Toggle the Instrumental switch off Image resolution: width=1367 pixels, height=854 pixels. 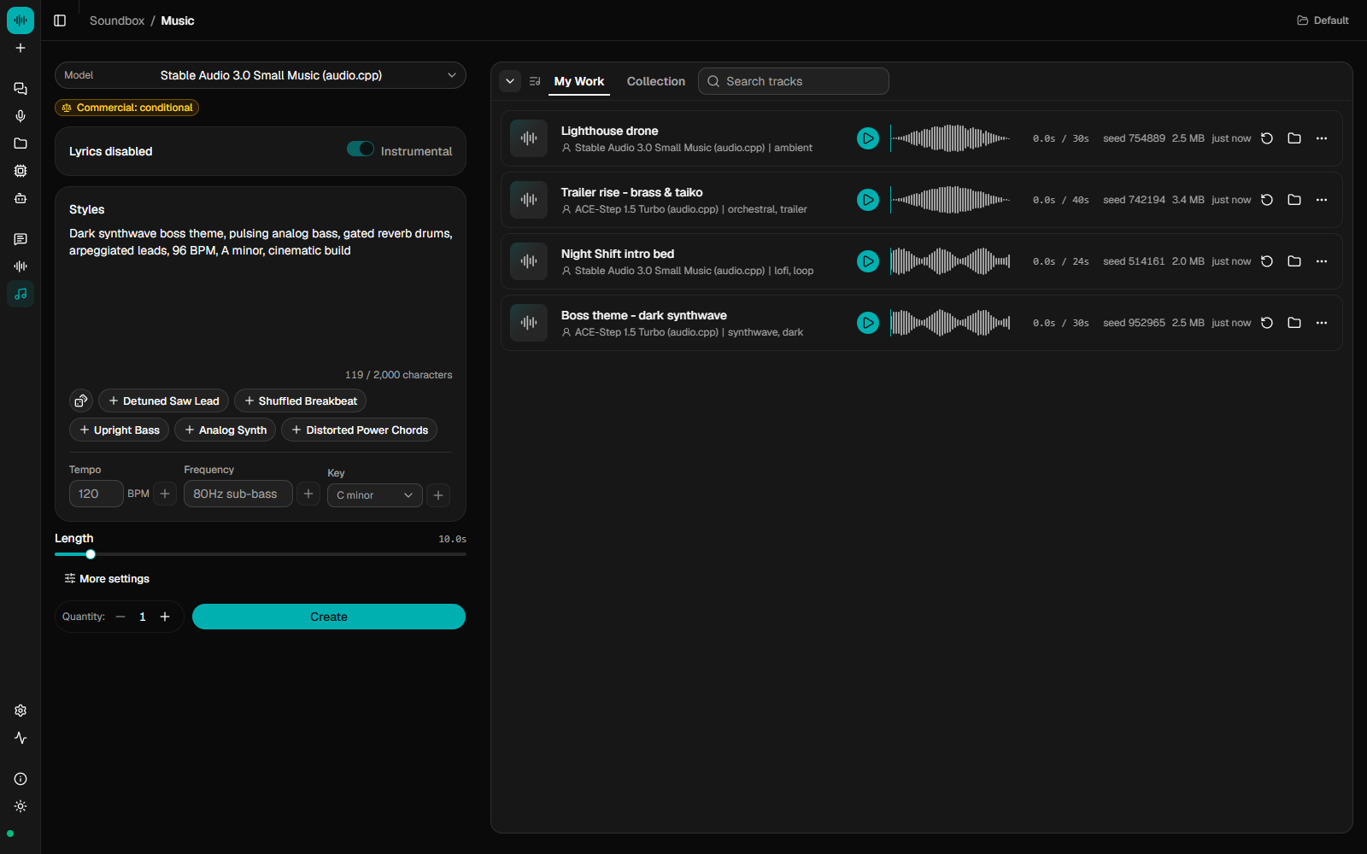360,149
